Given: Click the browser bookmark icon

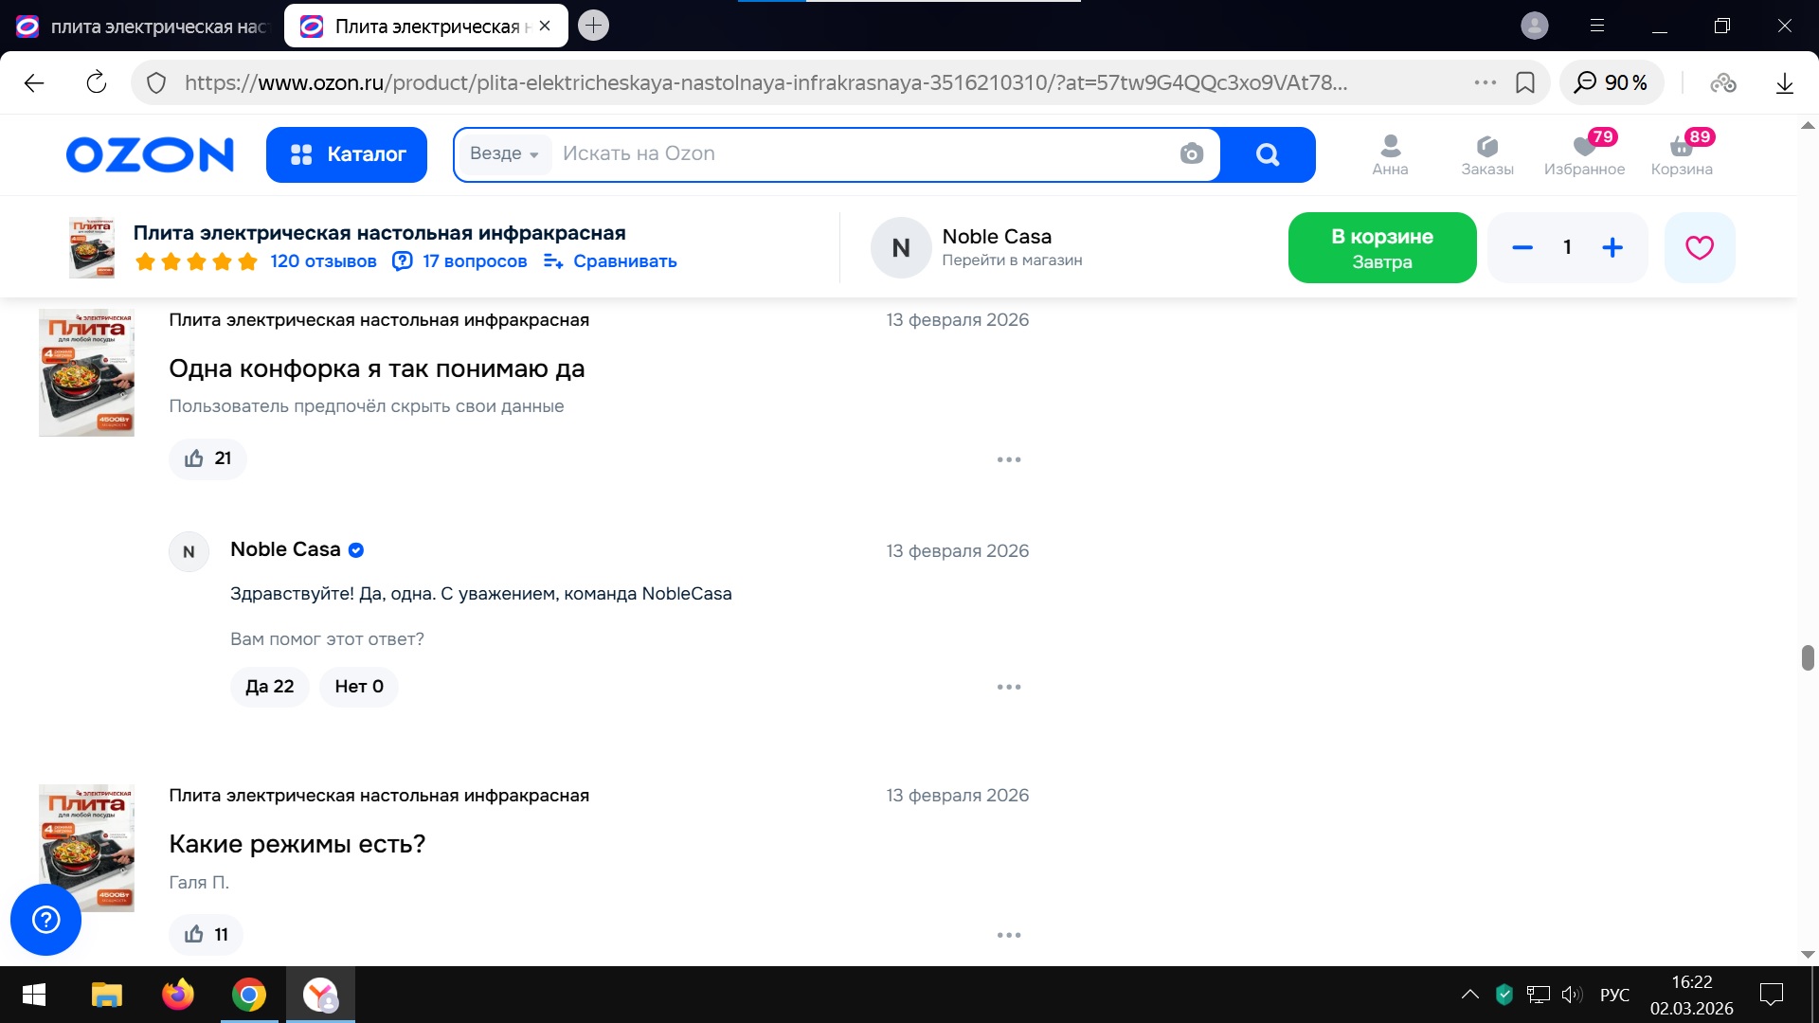Looking at the screenshot, I should (1525, 83).
